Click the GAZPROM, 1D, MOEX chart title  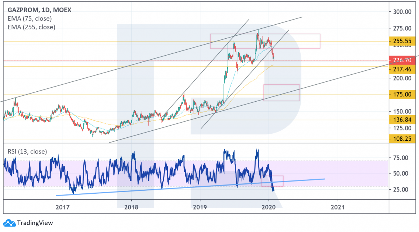tap(39, 10)
